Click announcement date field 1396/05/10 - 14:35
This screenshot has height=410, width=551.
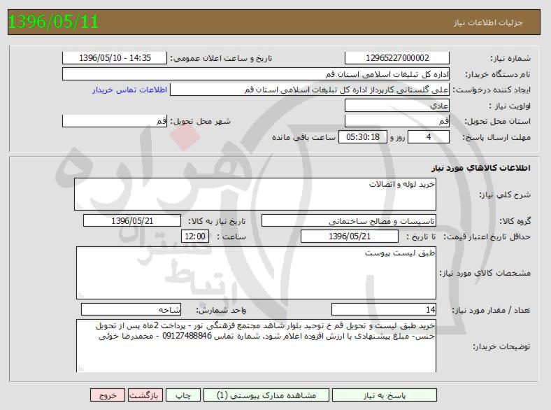(115, 58)
